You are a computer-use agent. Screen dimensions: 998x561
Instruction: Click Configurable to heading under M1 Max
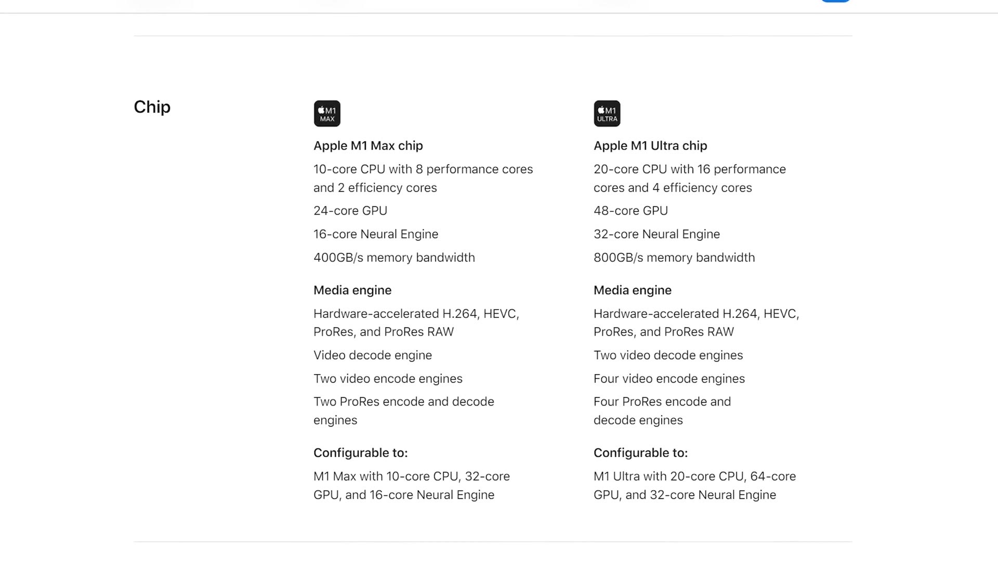(361, 453)
